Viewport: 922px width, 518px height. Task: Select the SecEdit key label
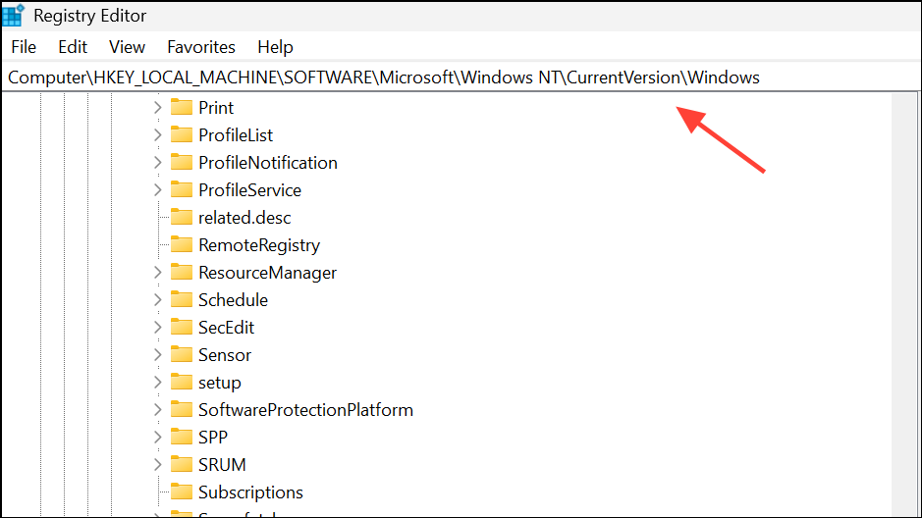(x=227, y=328)
